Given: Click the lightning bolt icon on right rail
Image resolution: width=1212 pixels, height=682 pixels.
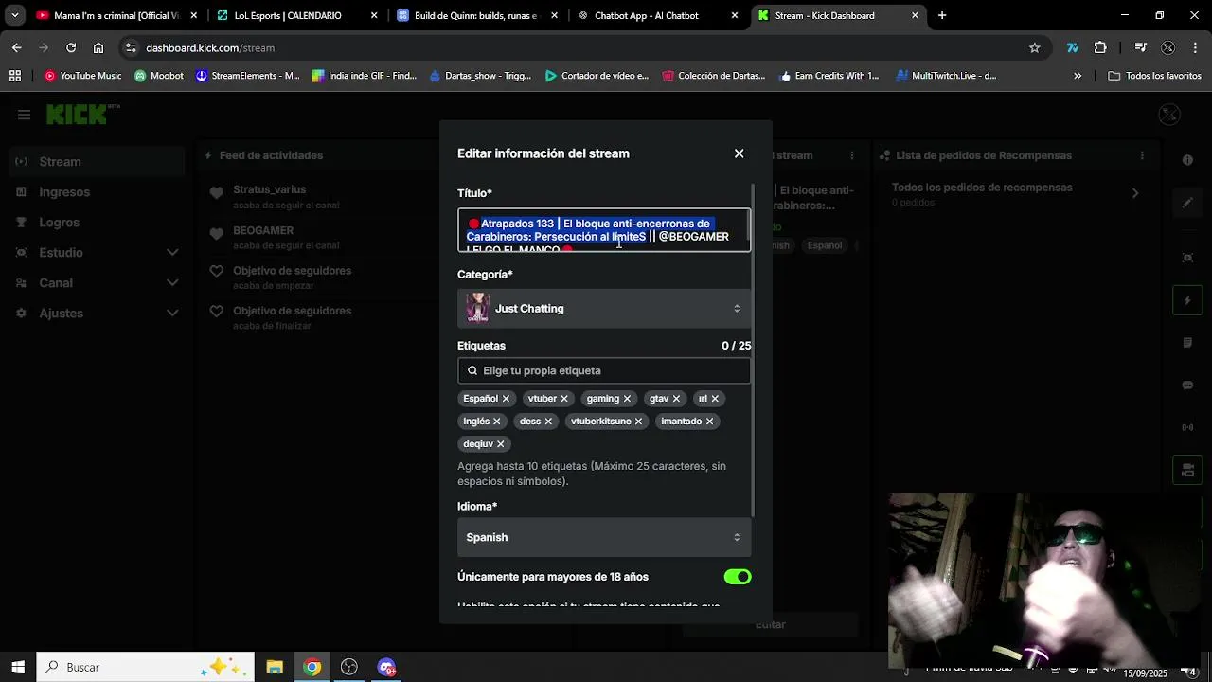Looking at the screenshot, I should point(1187,300).
